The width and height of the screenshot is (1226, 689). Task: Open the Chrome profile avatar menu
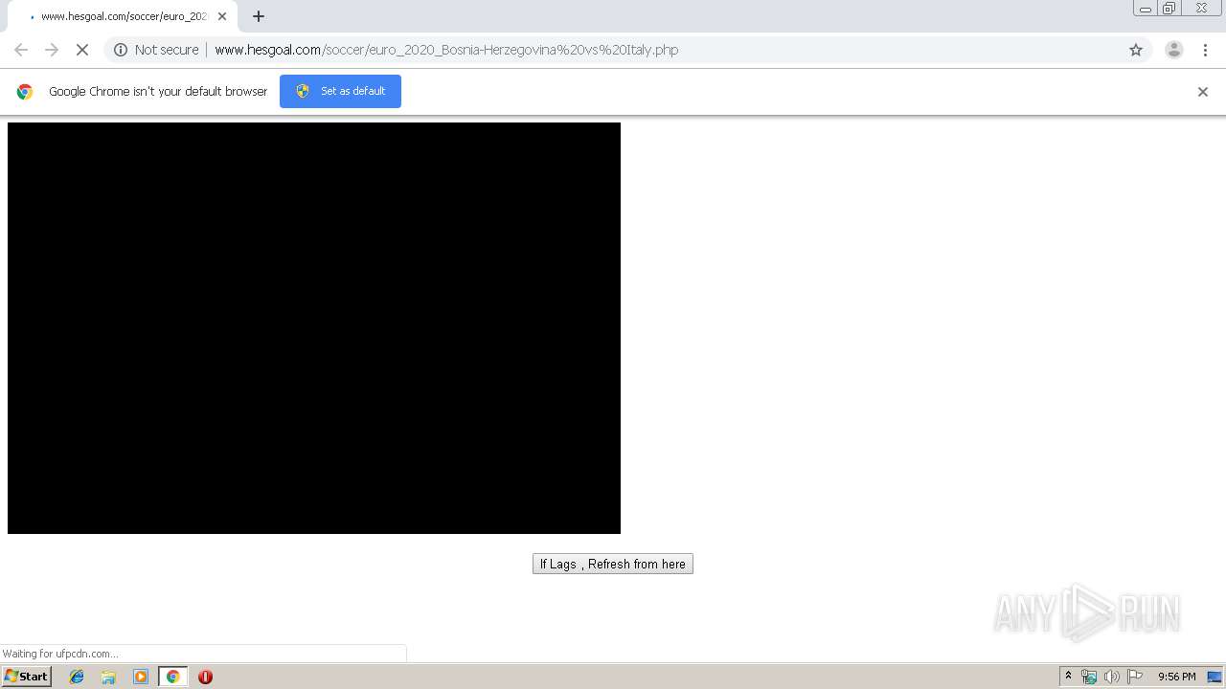1174,50
